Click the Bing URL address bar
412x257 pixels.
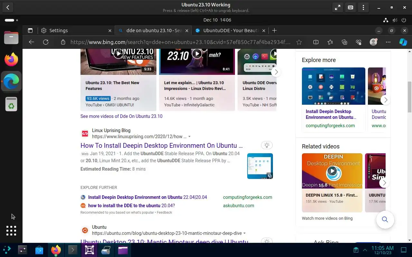(x=180, y=42)
